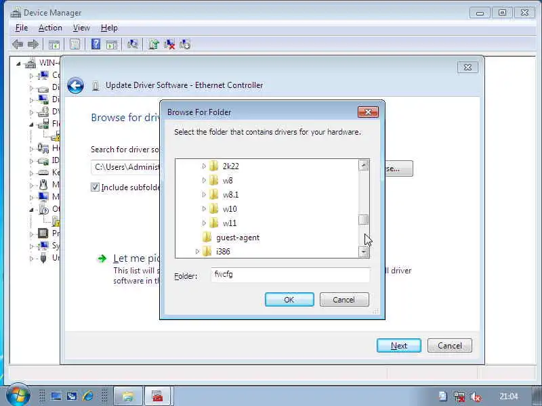
Task: Expand the Processors category in device tree
Action: coord(31,234)
